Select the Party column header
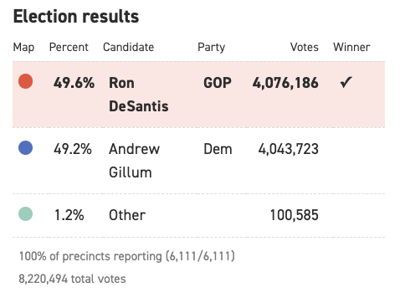This screenshot has width=400, height=308. point(211,47)
